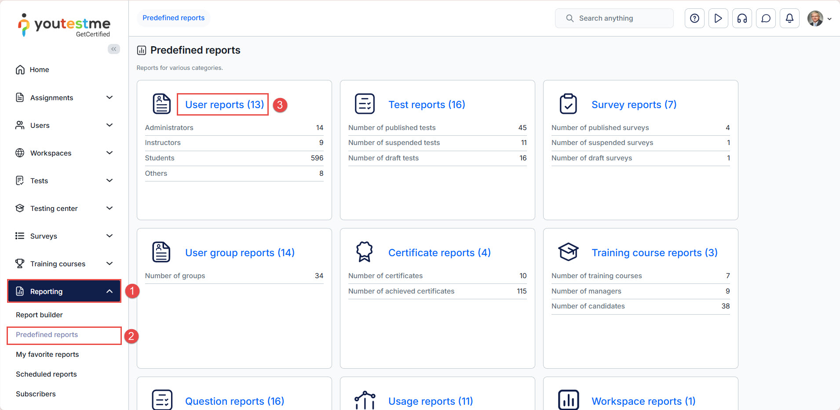Screen dimensions: 840x410
Task: Open Test reports (16) link
Action: tap(427, 105)
